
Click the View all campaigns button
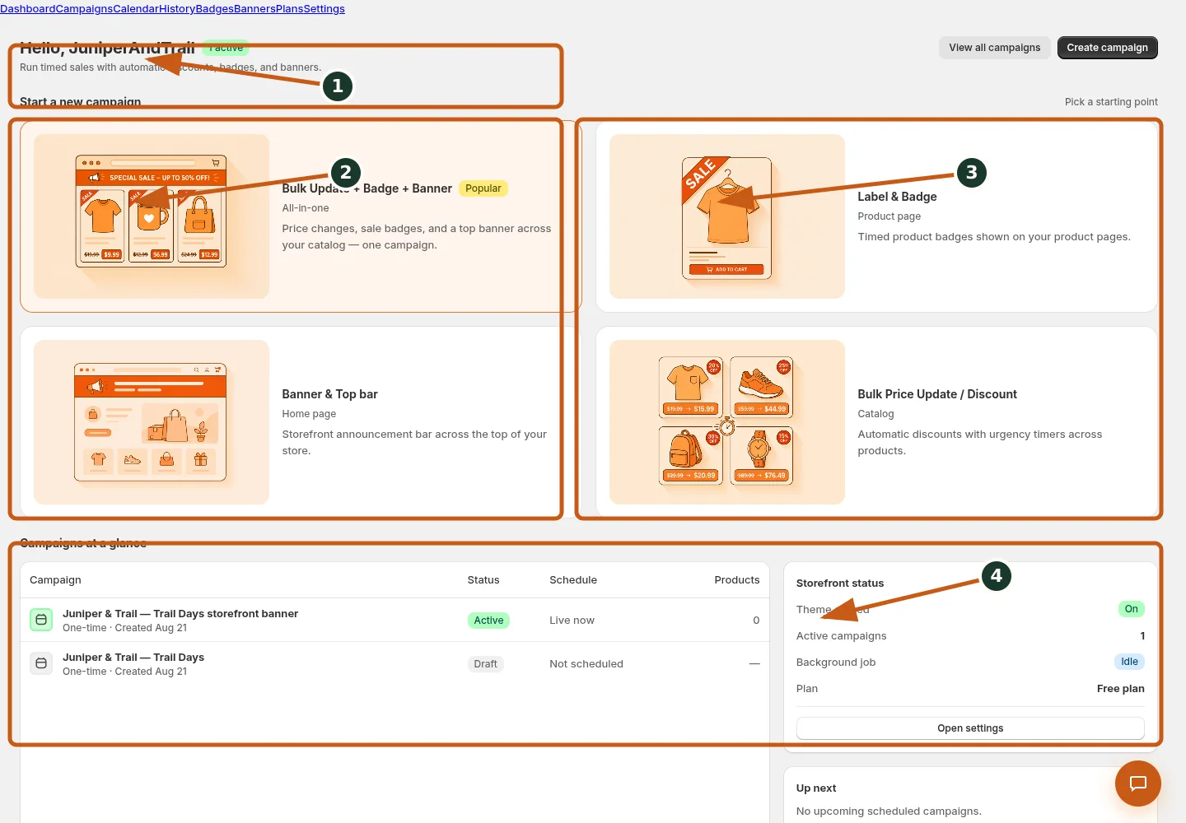[994, 48]
